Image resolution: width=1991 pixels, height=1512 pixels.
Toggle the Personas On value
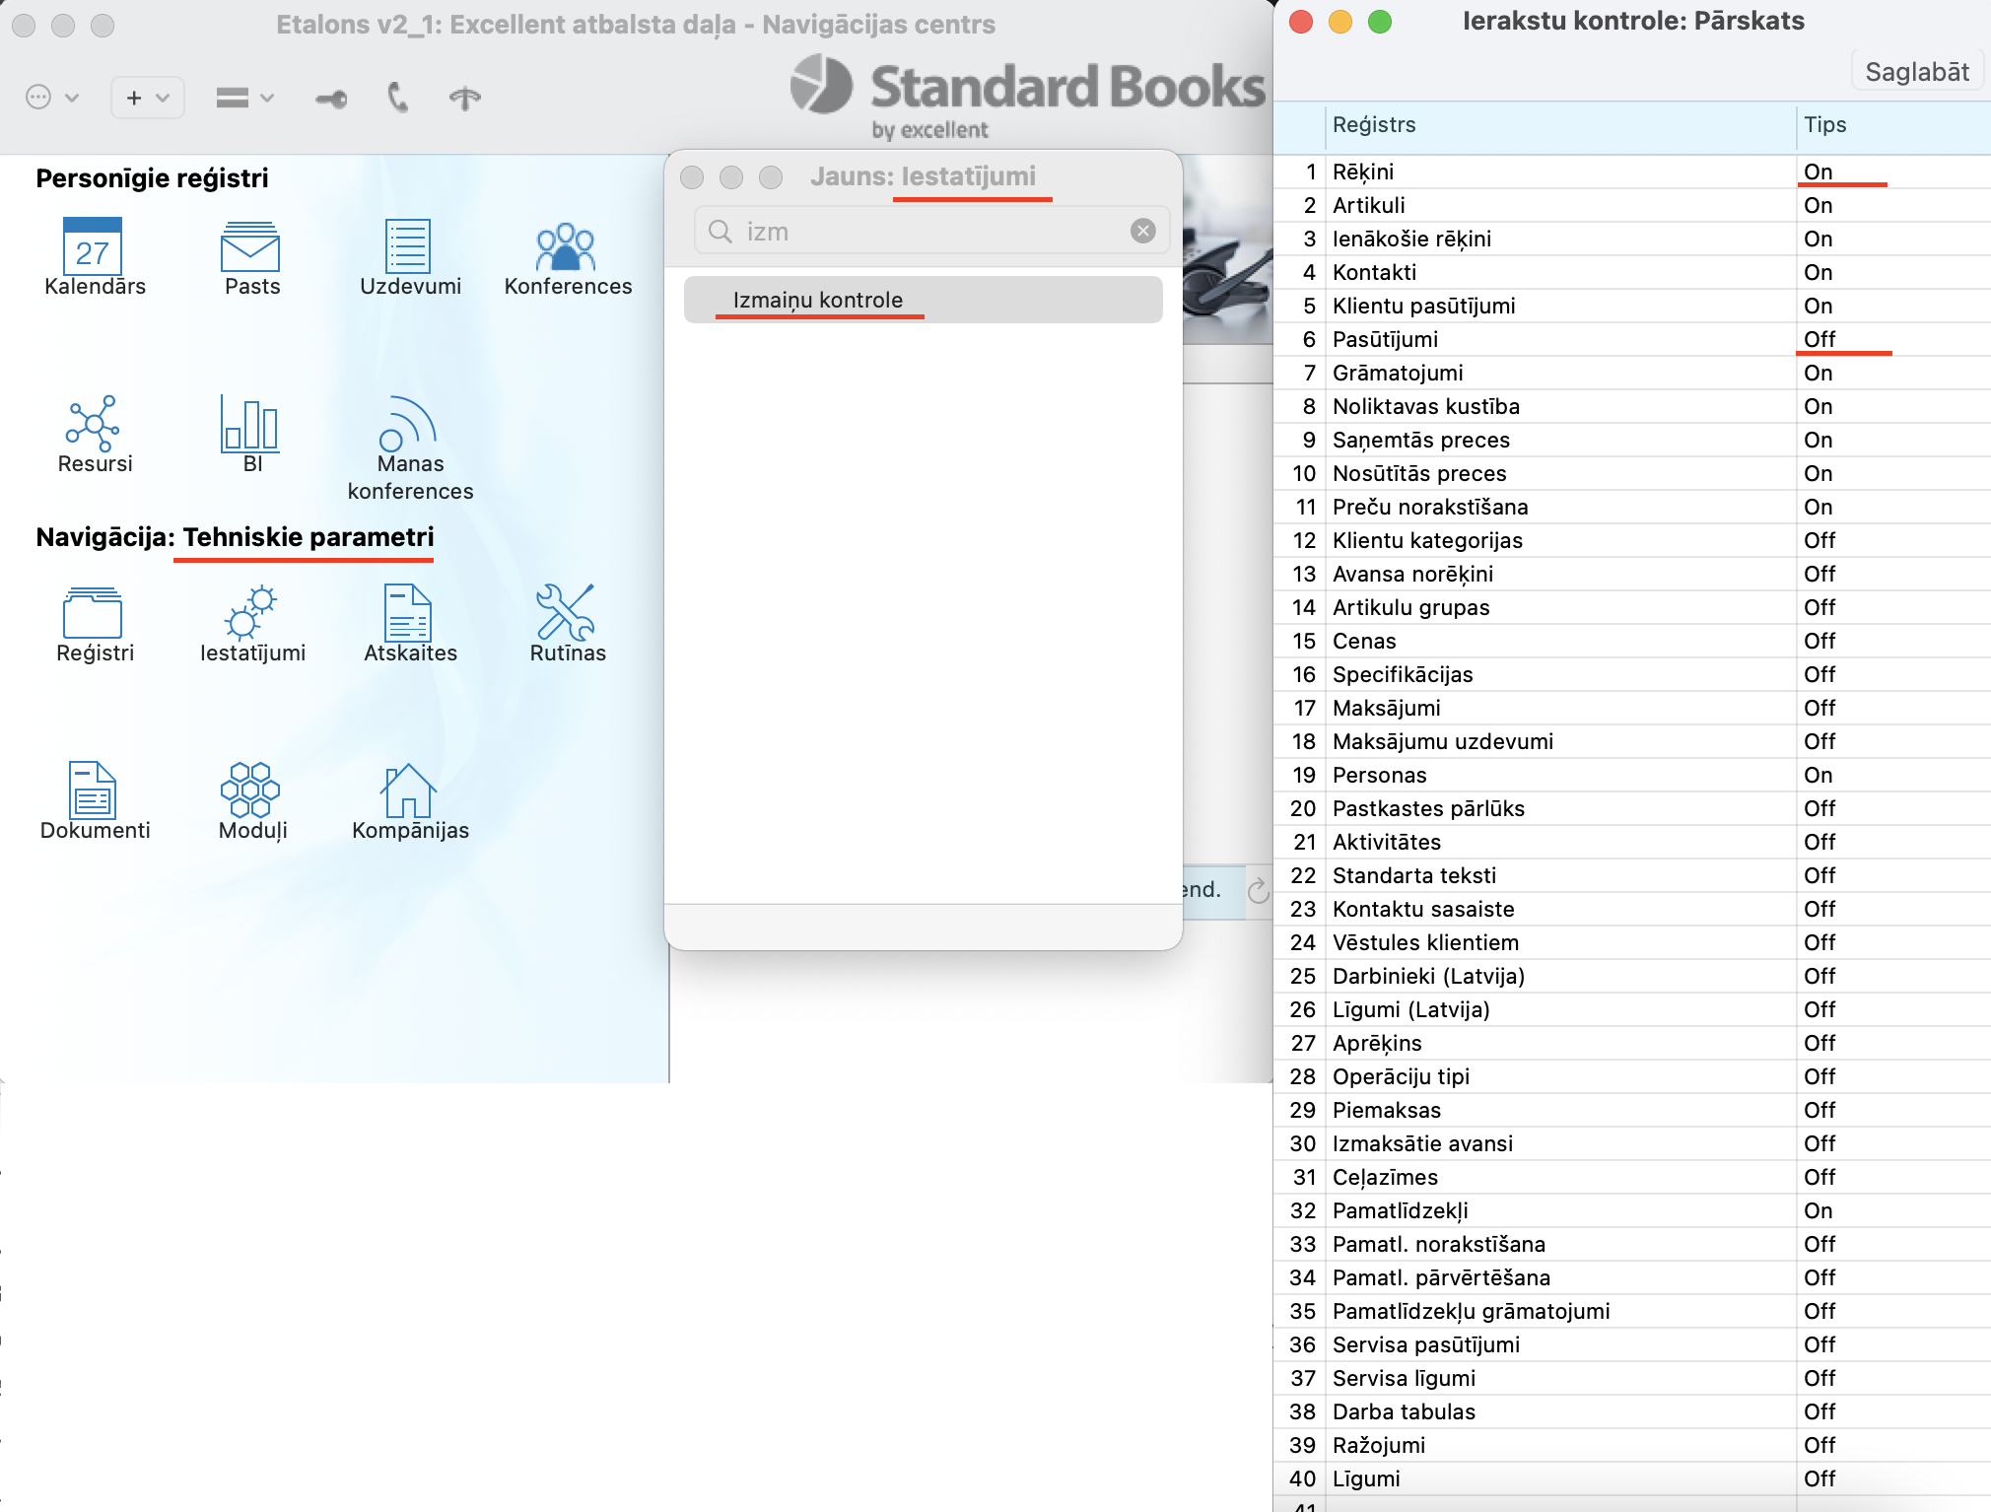click(1818, 775)
